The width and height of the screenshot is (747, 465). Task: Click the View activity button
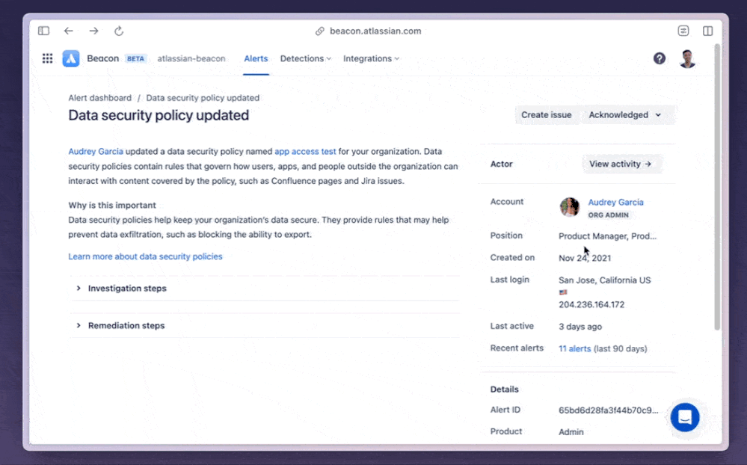[x=621, y=164]
